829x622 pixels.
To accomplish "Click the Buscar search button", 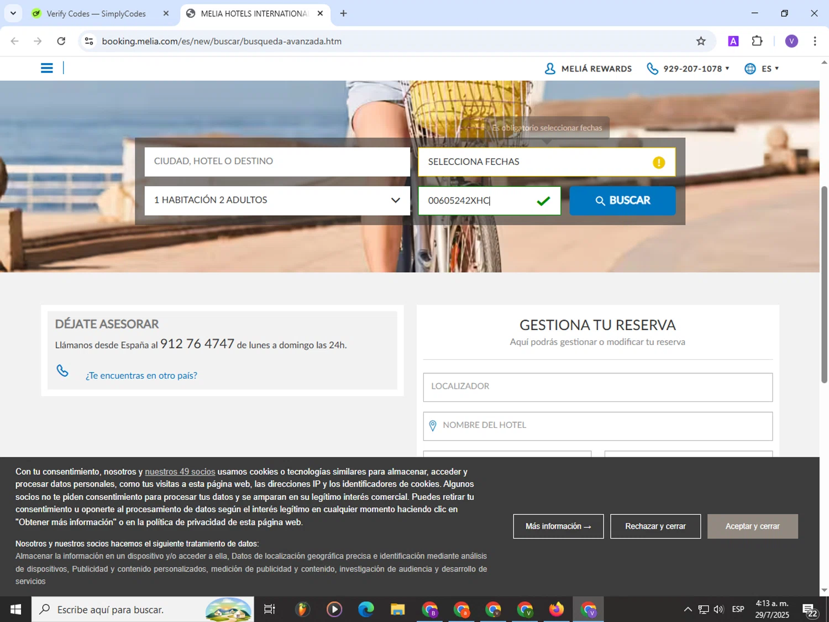I will [x=622, y=200].
